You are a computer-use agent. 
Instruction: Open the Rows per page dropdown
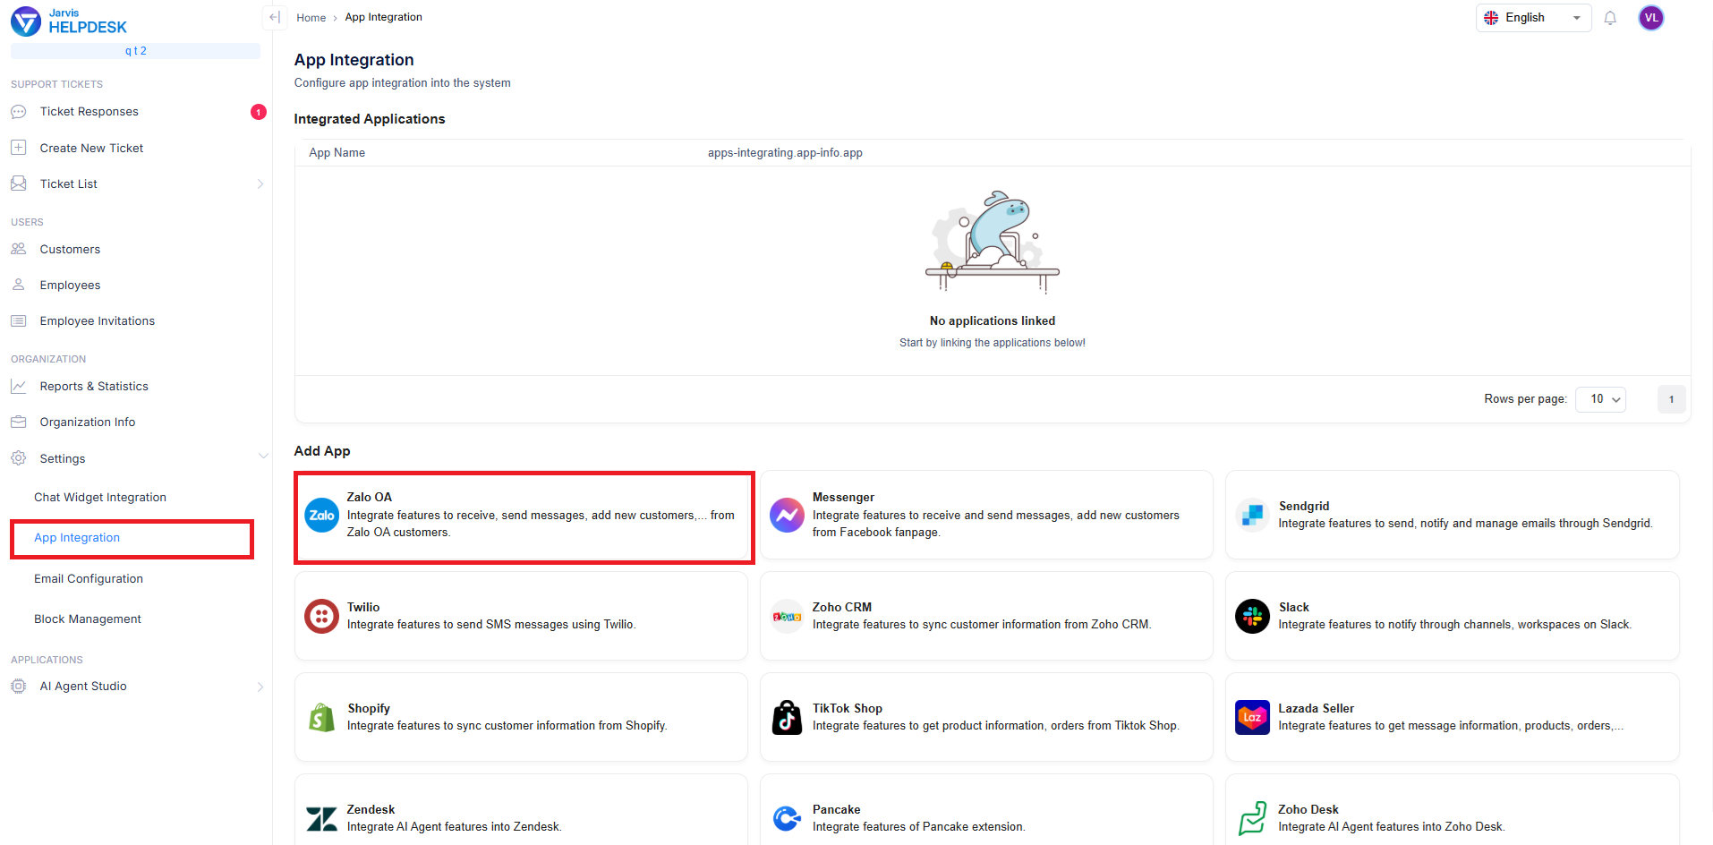[1600, 399]
